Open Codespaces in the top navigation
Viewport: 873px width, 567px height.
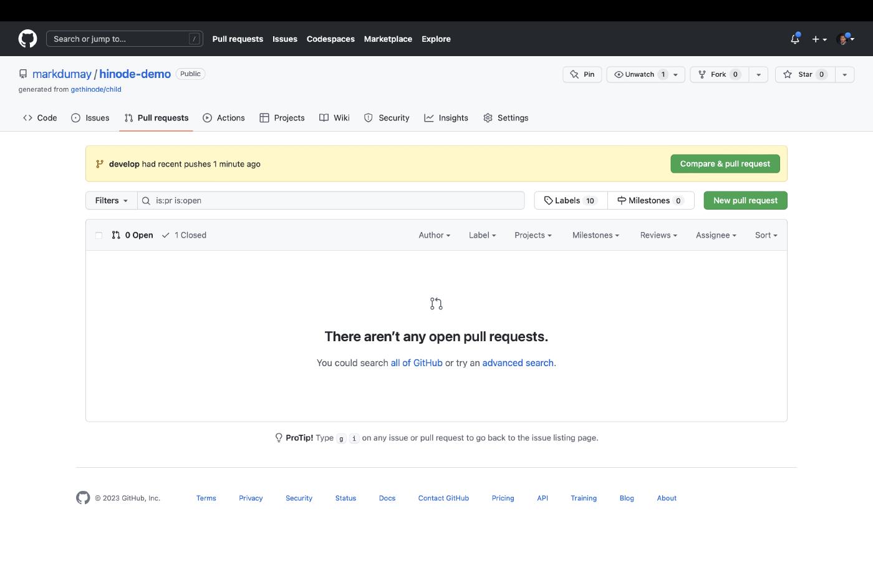click(x=330, y=39)
